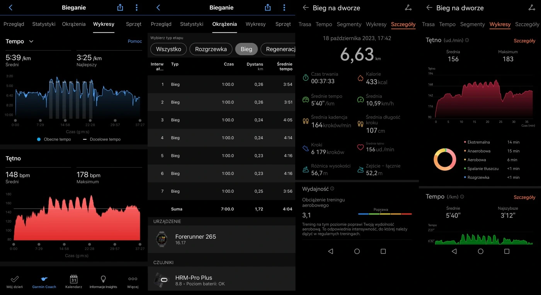541x295 pixels.
Task: Open Informacje Insights lightbulb icon
Action: (103, 279)
